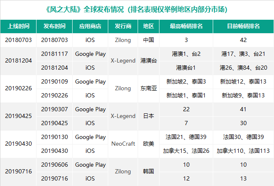Select the 港26、澳84、台20 ranking cell
Viewport: 274px width, 186px height.
[x=243, y=68]
